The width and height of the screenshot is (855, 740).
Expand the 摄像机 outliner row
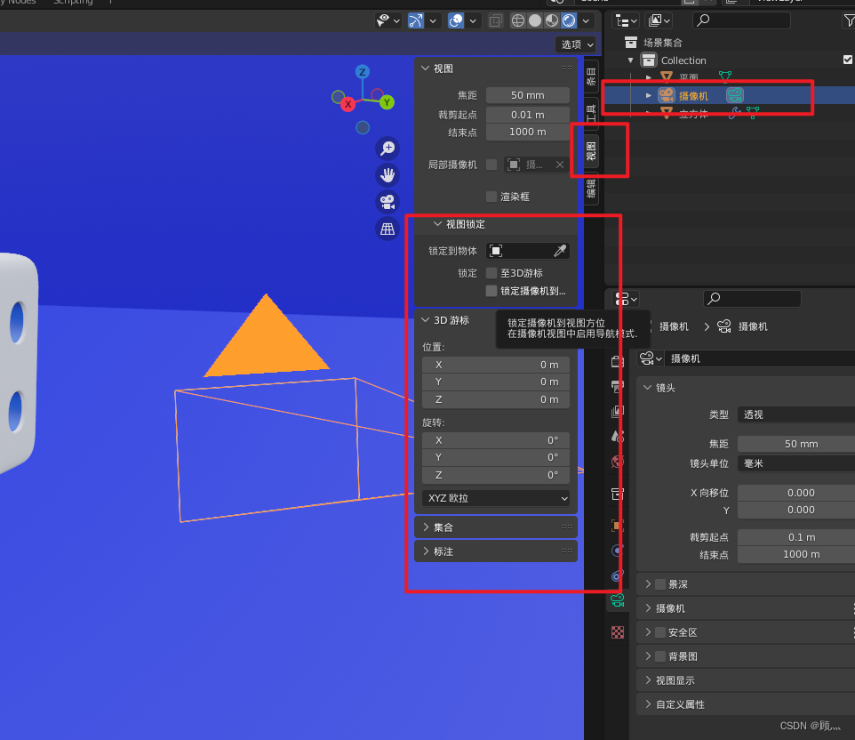pos(648,95)
